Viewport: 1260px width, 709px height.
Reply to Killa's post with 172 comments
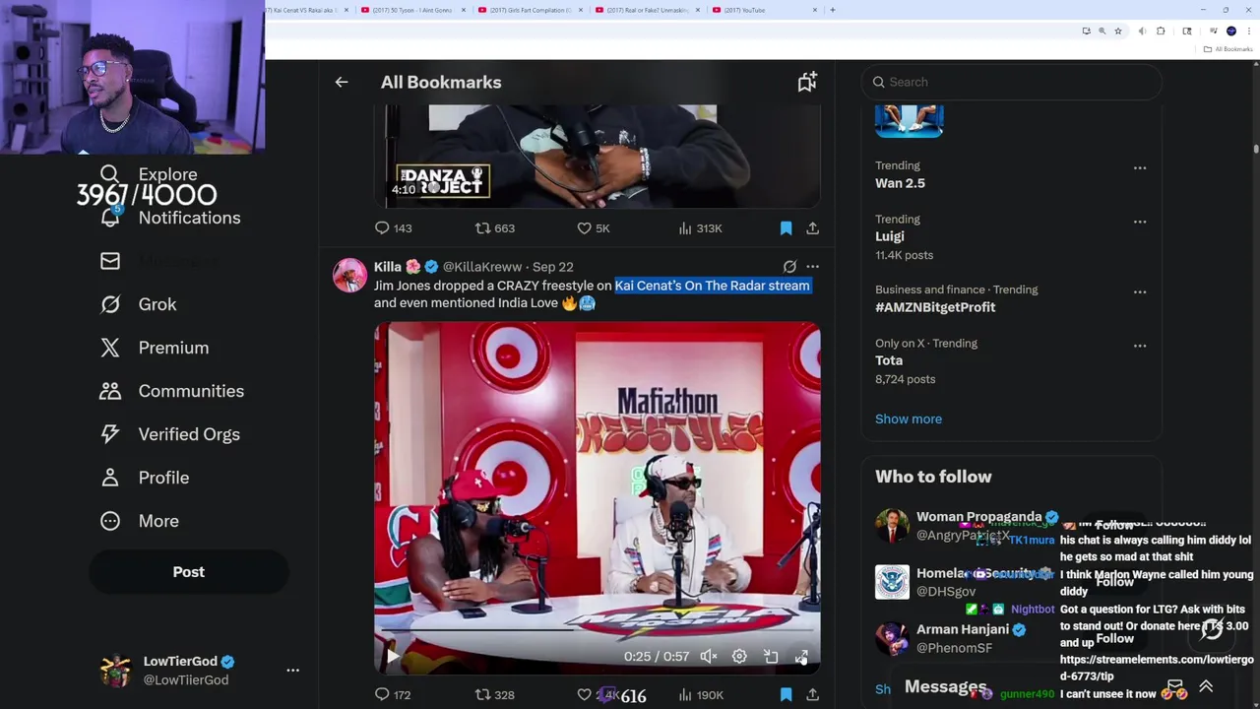click(x=382, y=695)
